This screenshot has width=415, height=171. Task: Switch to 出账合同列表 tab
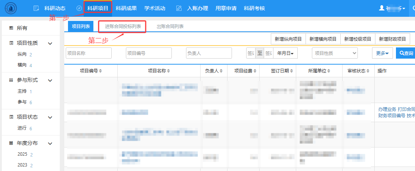[x=170, y=27]
